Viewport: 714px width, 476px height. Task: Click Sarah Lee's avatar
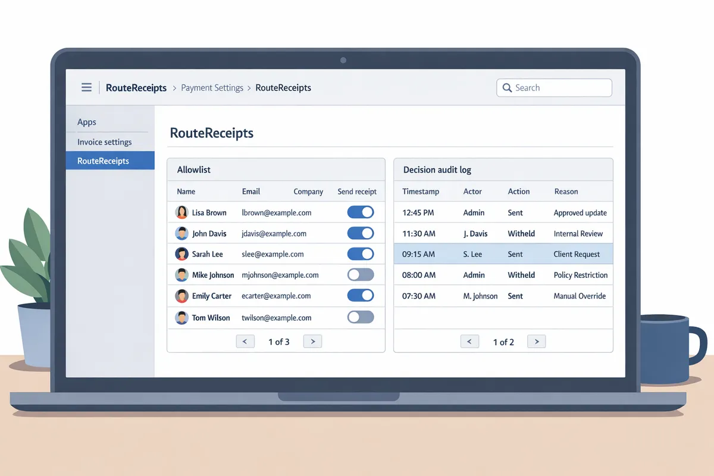point(181,254)
